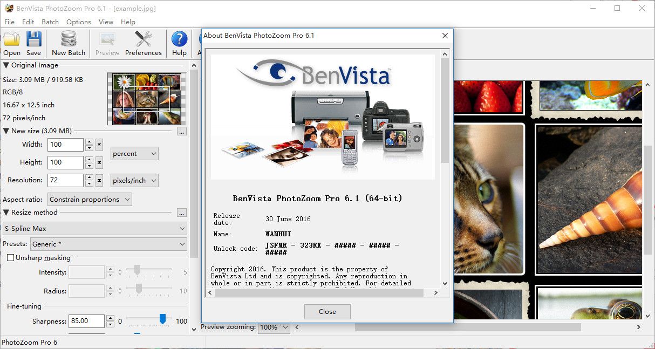This screenshot has height=349, width=655.
Task: Open the pixels/inch units dropdown
Action: point(134,181)
